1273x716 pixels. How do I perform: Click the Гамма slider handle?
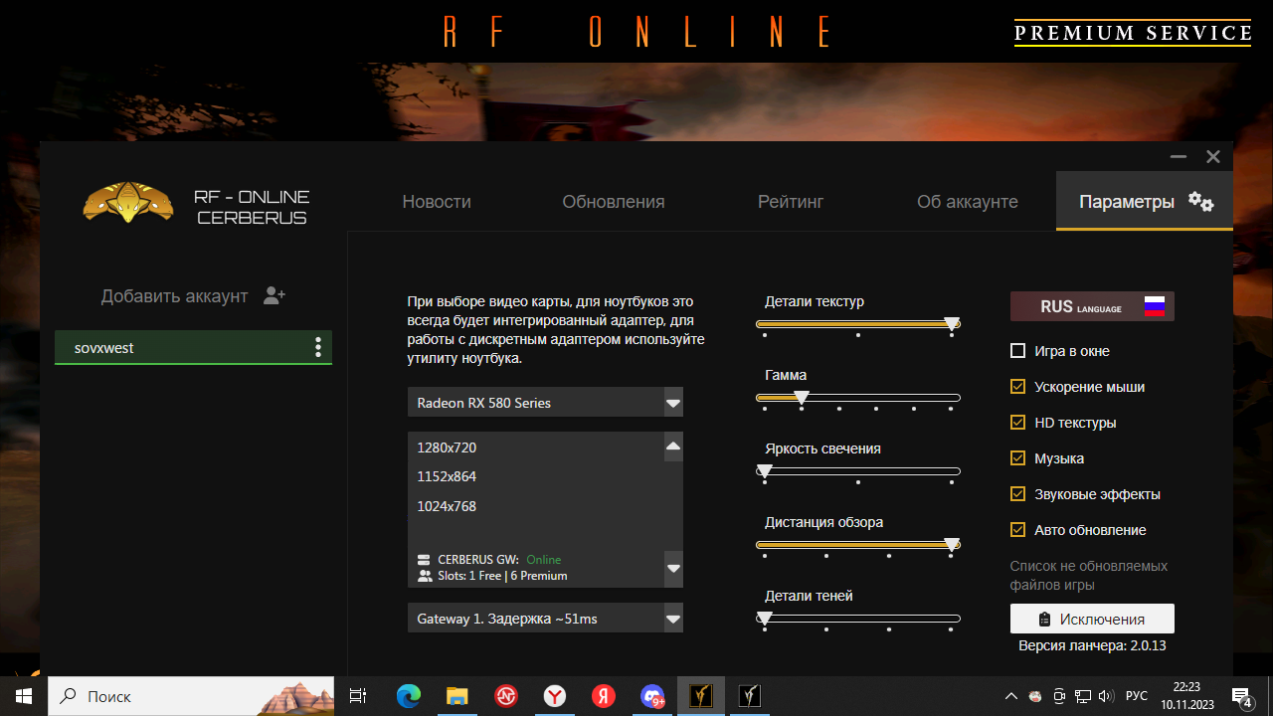tap(801, 397)
